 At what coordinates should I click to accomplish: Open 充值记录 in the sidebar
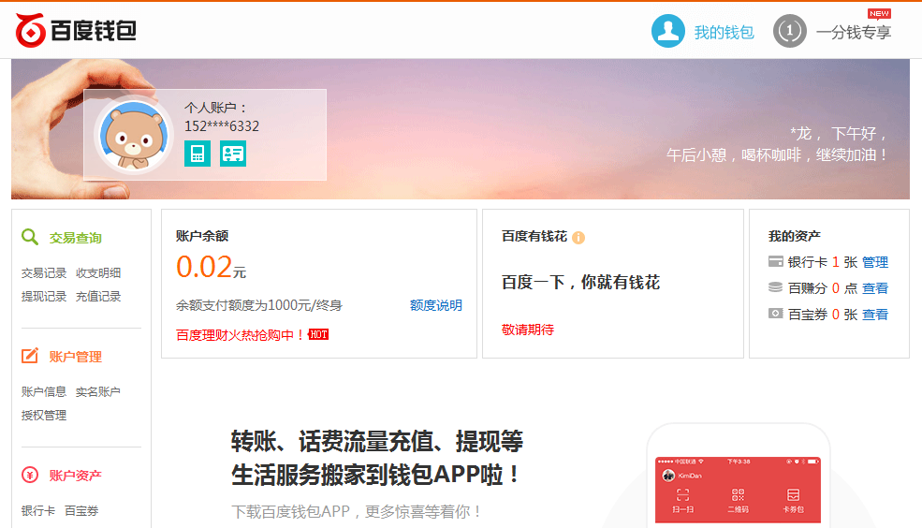pyautogui.click(x=98, y=297)
